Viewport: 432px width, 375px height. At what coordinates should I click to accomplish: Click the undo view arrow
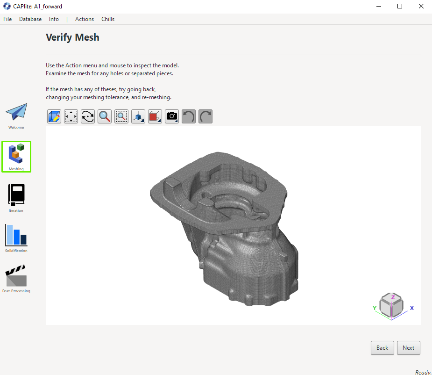(189, 116)
